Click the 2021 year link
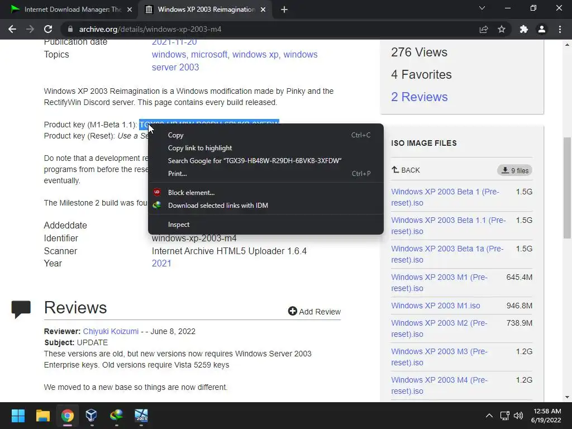 (161, 264)
